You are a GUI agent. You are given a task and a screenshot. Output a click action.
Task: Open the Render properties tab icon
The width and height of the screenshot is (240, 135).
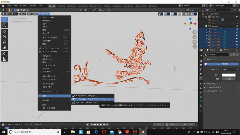tap(201, 61)
